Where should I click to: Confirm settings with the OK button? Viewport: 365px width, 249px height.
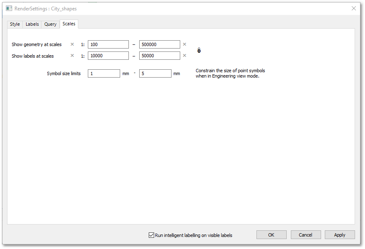tap(271, 235)
